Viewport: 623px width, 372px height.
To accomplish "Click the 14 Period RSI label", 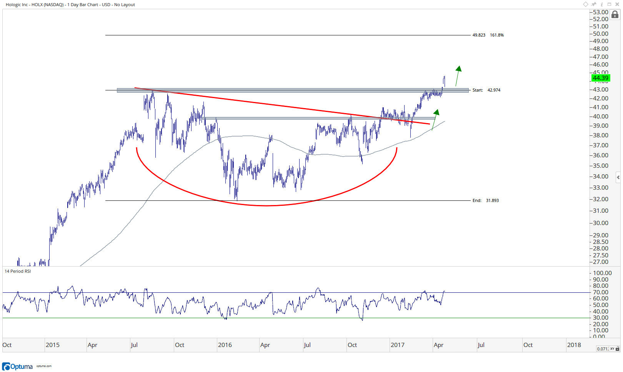I will click(18, 271).
